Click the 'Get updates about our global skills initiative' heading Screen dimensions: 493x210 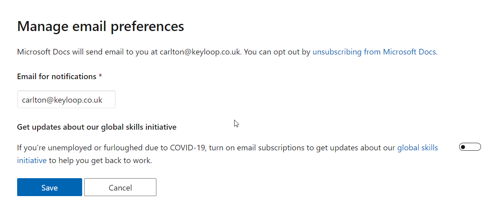[97, 127]
